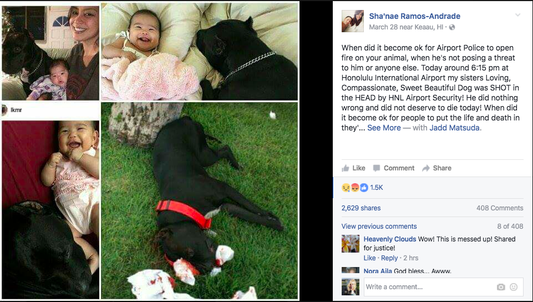533x302 pixels.
Task: Open Sha'nae Ramos-Andrade profile link
Action: [414, 16]
